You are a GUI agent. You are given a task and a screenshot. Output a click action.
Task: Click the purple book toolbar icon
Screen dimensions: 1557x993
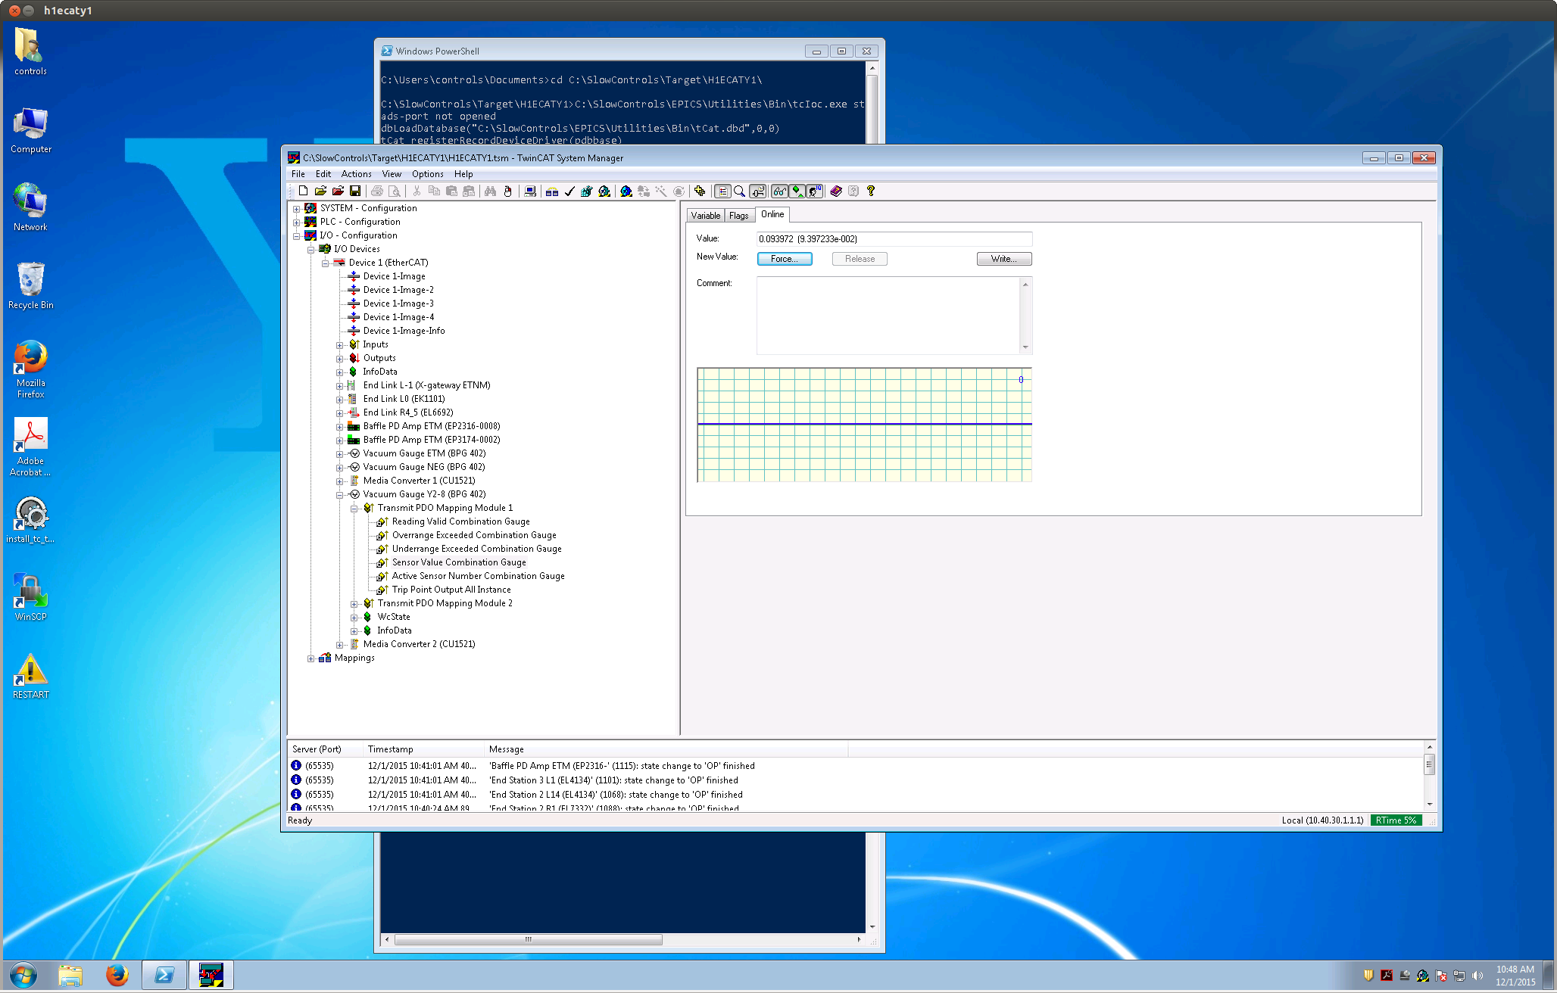835,191
